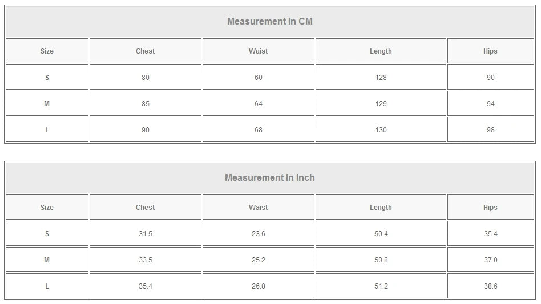Viewport: 541px width, 304px height.
Task: Select the 38.6 hips cell
Action: point(490,286)
